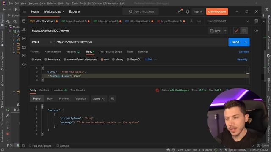Screen dimensions: 271x152
Task: Click the Search Postman field
Action: [141, 11]
